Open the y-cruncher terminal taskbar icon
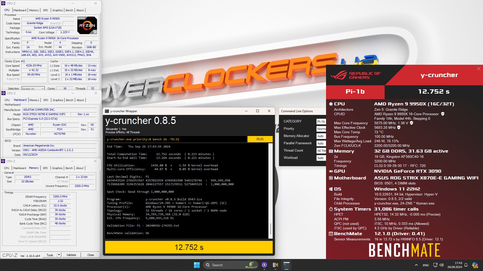This screenshot has width=483, height=271. (x=286, y=265)
